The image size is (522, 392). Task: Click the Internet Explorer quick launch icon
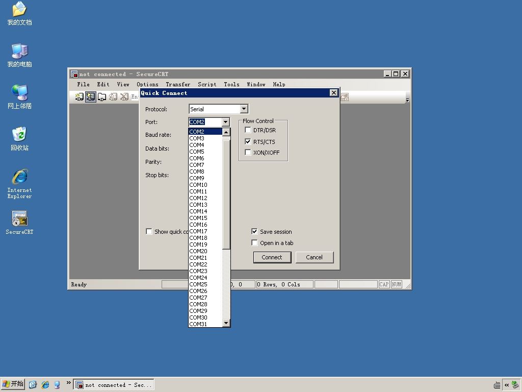coord(45,385)
